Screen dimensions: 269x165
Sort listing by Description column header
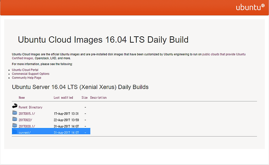tap(98, 98)
